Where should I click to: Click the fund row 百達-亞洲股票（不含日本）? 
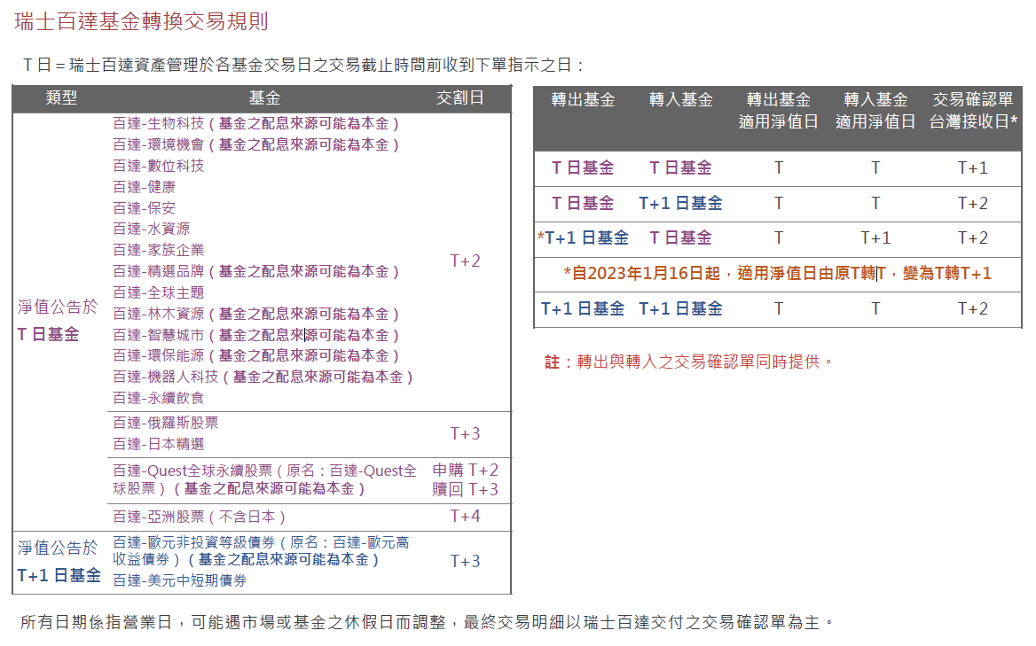pos(199,517)
